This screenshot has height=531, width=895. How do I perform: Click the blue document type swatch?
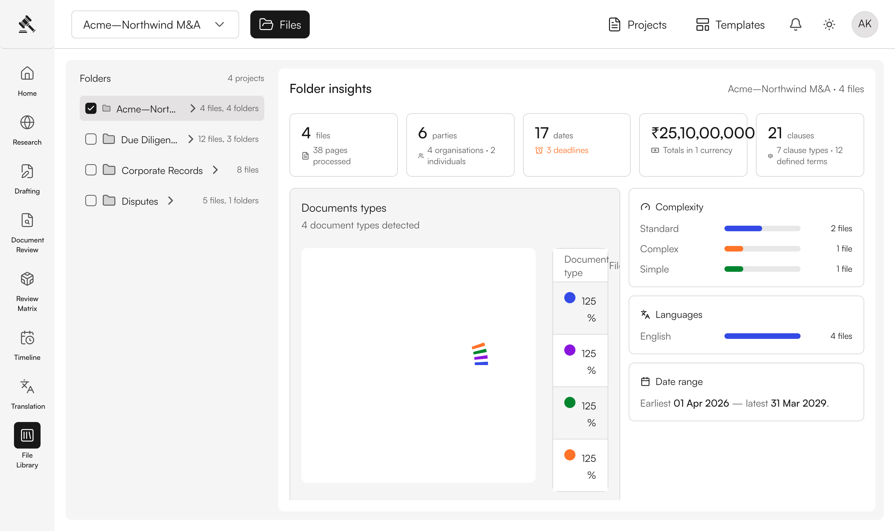[x=570, y=298]
